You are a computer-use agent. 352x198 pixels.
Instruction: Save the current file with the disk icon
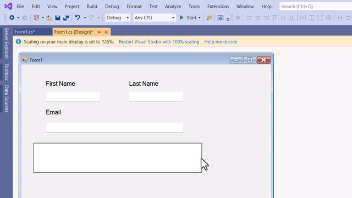(58, 18)
